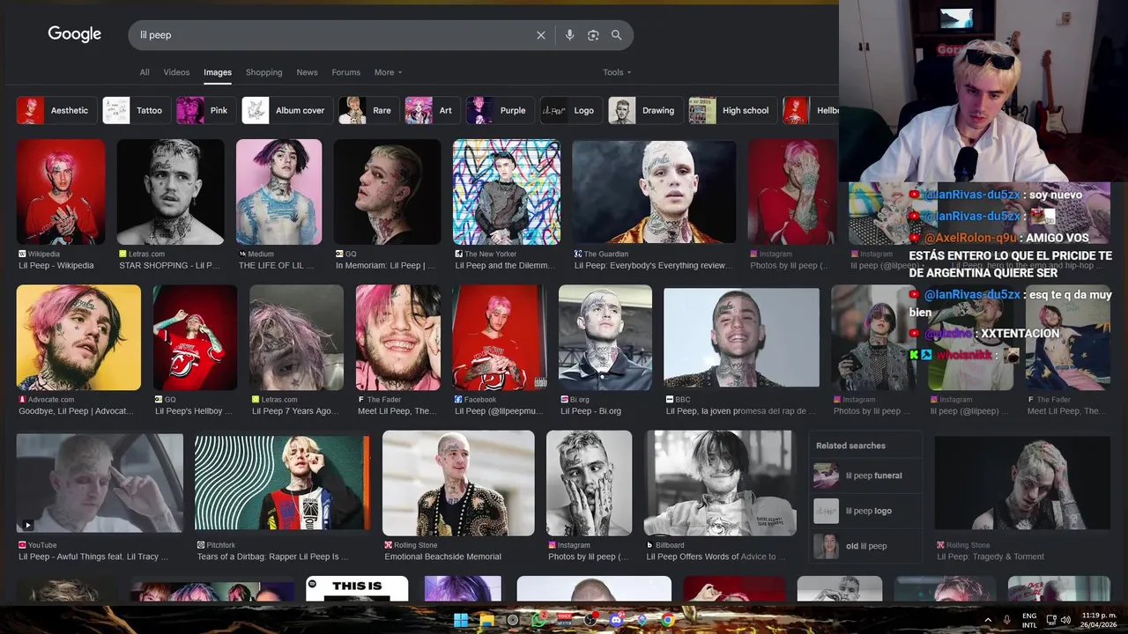The width and height of the screenshot is (1128, 634).
Task: Open the Shopping tab
Action: 264,72
